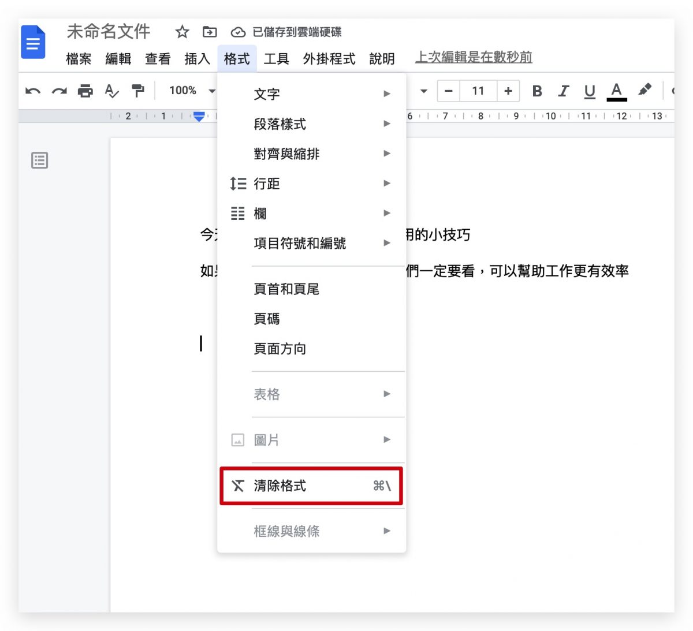The height and width of the screenshot is (631, 693).
Task: Select 頁面方向 in the menu
Action: 312,349
